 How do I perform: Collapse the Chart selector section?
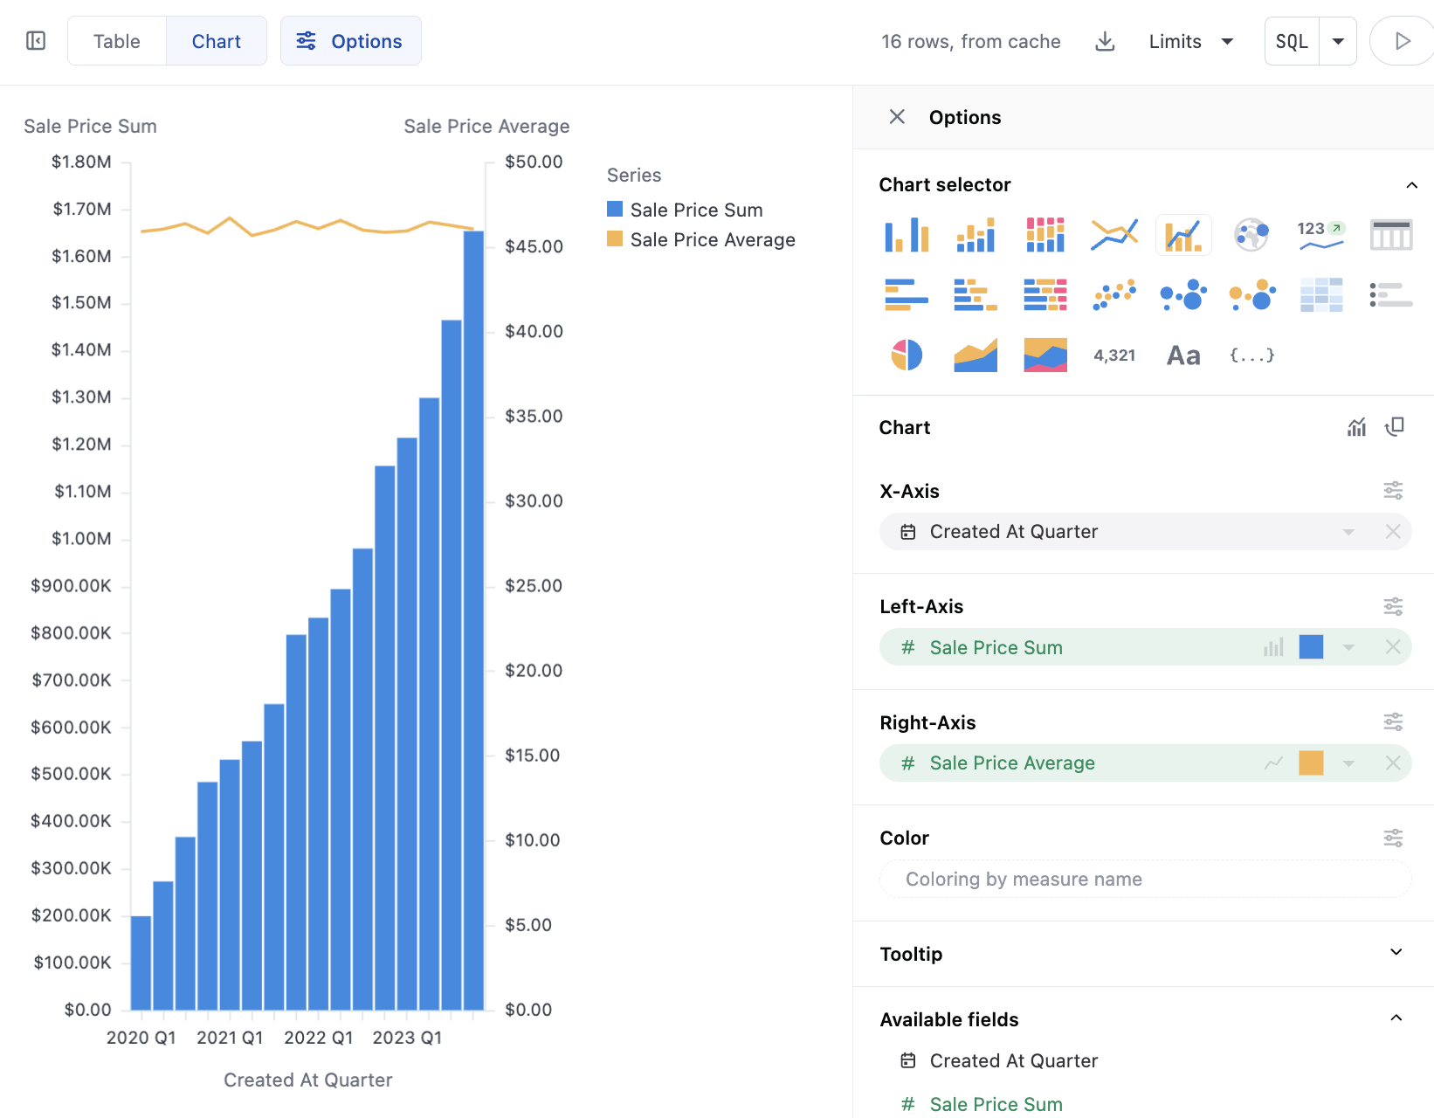(x=1411, y=185)
